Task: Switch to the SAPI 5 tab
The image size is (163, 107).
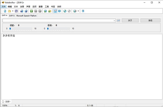Action: [x=12, y=16]
